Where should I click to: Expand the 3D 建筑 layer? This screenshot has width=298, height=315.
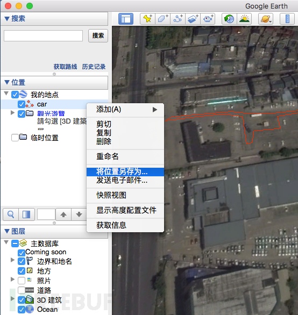[x=12, y=298]
